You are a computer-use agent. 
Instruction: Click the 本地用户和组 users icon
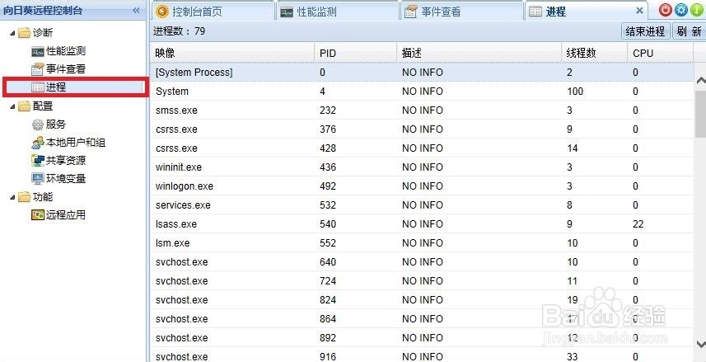38,143
